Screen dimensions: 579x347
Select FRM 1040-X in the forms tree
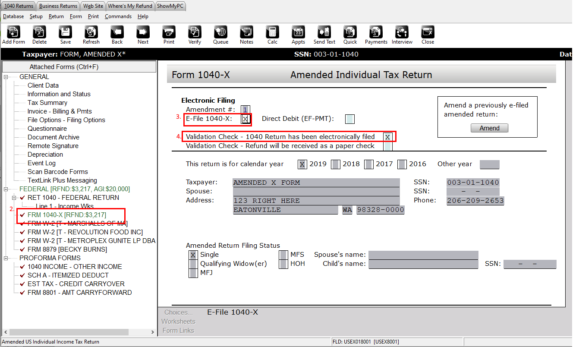click(x=67, y=215)
